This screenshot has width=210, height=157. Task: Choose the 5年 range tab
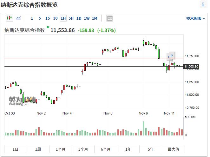151,149
